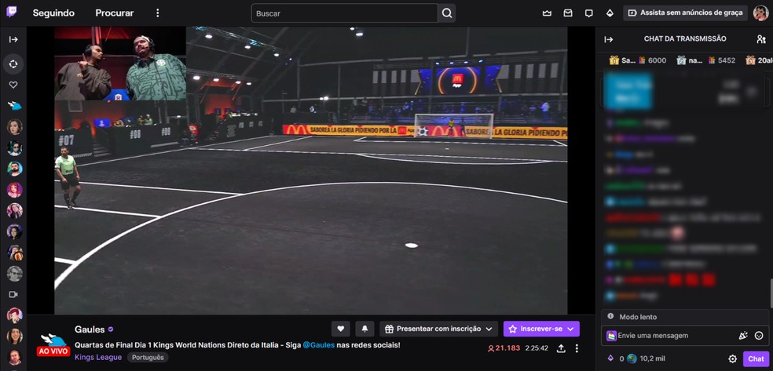Open the Kings League category link
The height and width of the screenshot is (371, 773).
click(x=98, y=357)
